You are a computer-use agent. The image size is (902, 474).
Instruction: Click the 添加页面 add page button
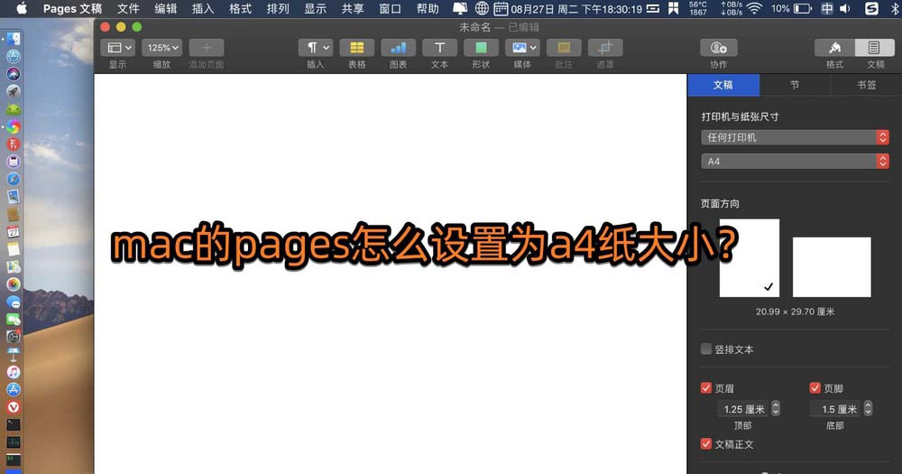coord(206,48)
